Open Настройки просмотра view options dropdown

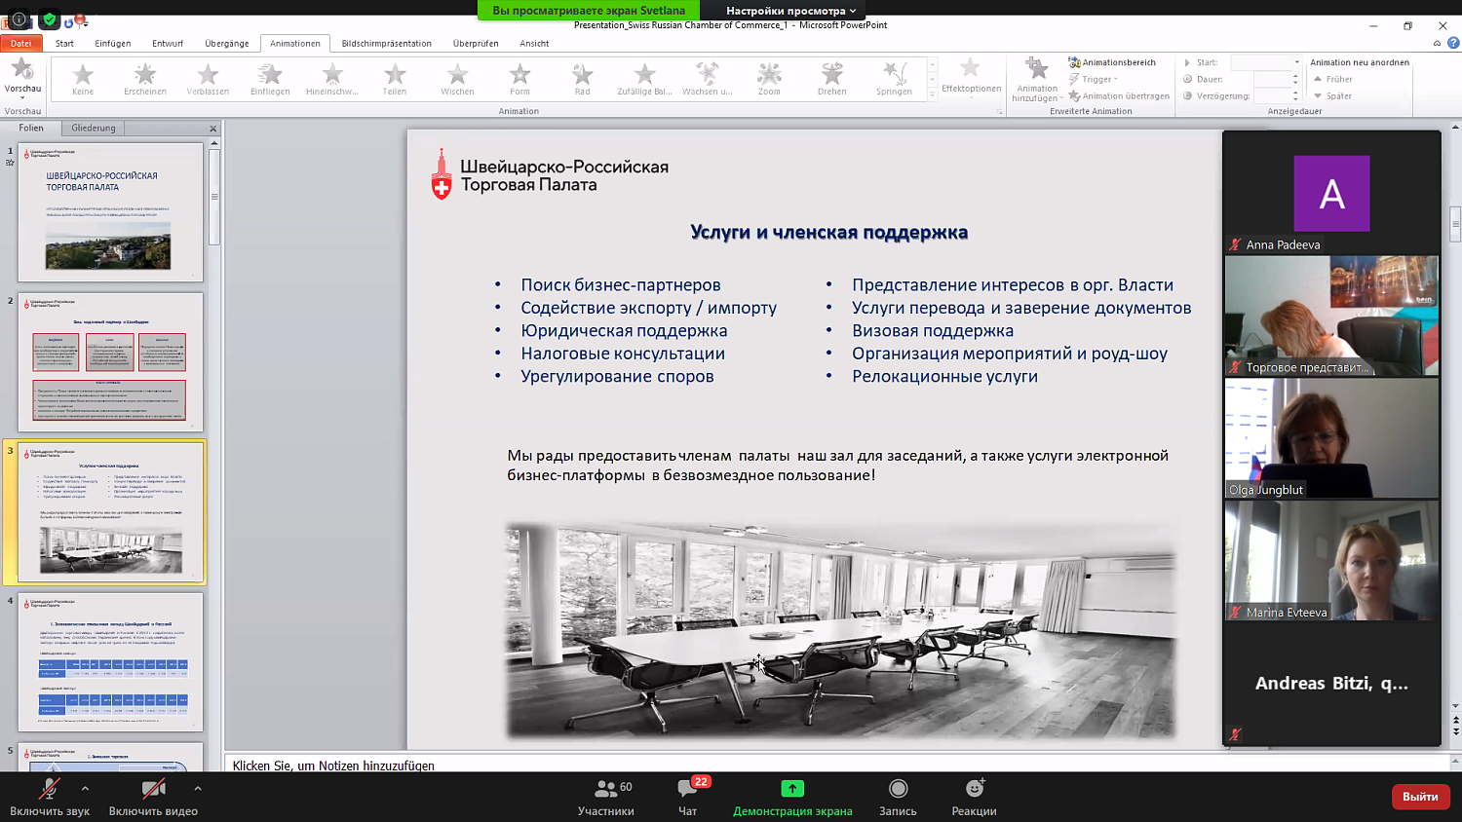(790, 11)
